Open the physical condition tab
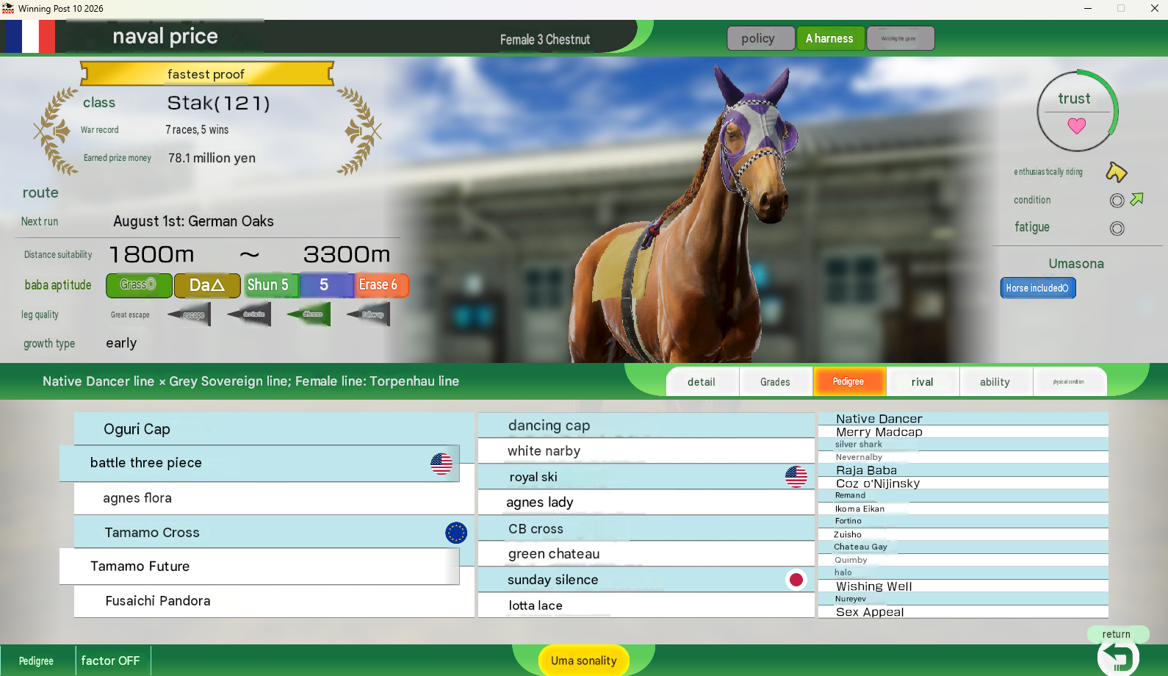This screenshot has height=676, width=1168. point(1069,382)
